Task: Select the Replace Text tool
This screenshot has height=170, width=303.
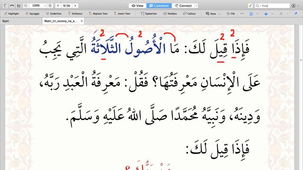Action: (98, 14)
